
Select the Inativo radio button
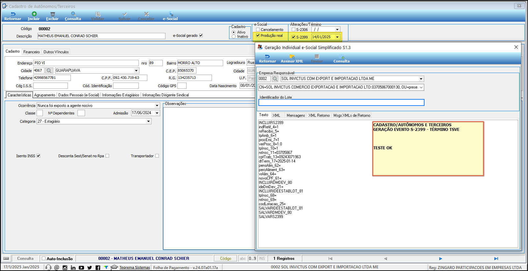(234, 37)
